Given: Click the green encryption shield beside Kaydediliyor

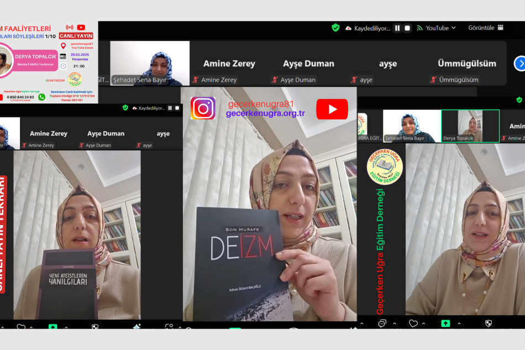Looking at the screenshot, I should click(335, 28).
